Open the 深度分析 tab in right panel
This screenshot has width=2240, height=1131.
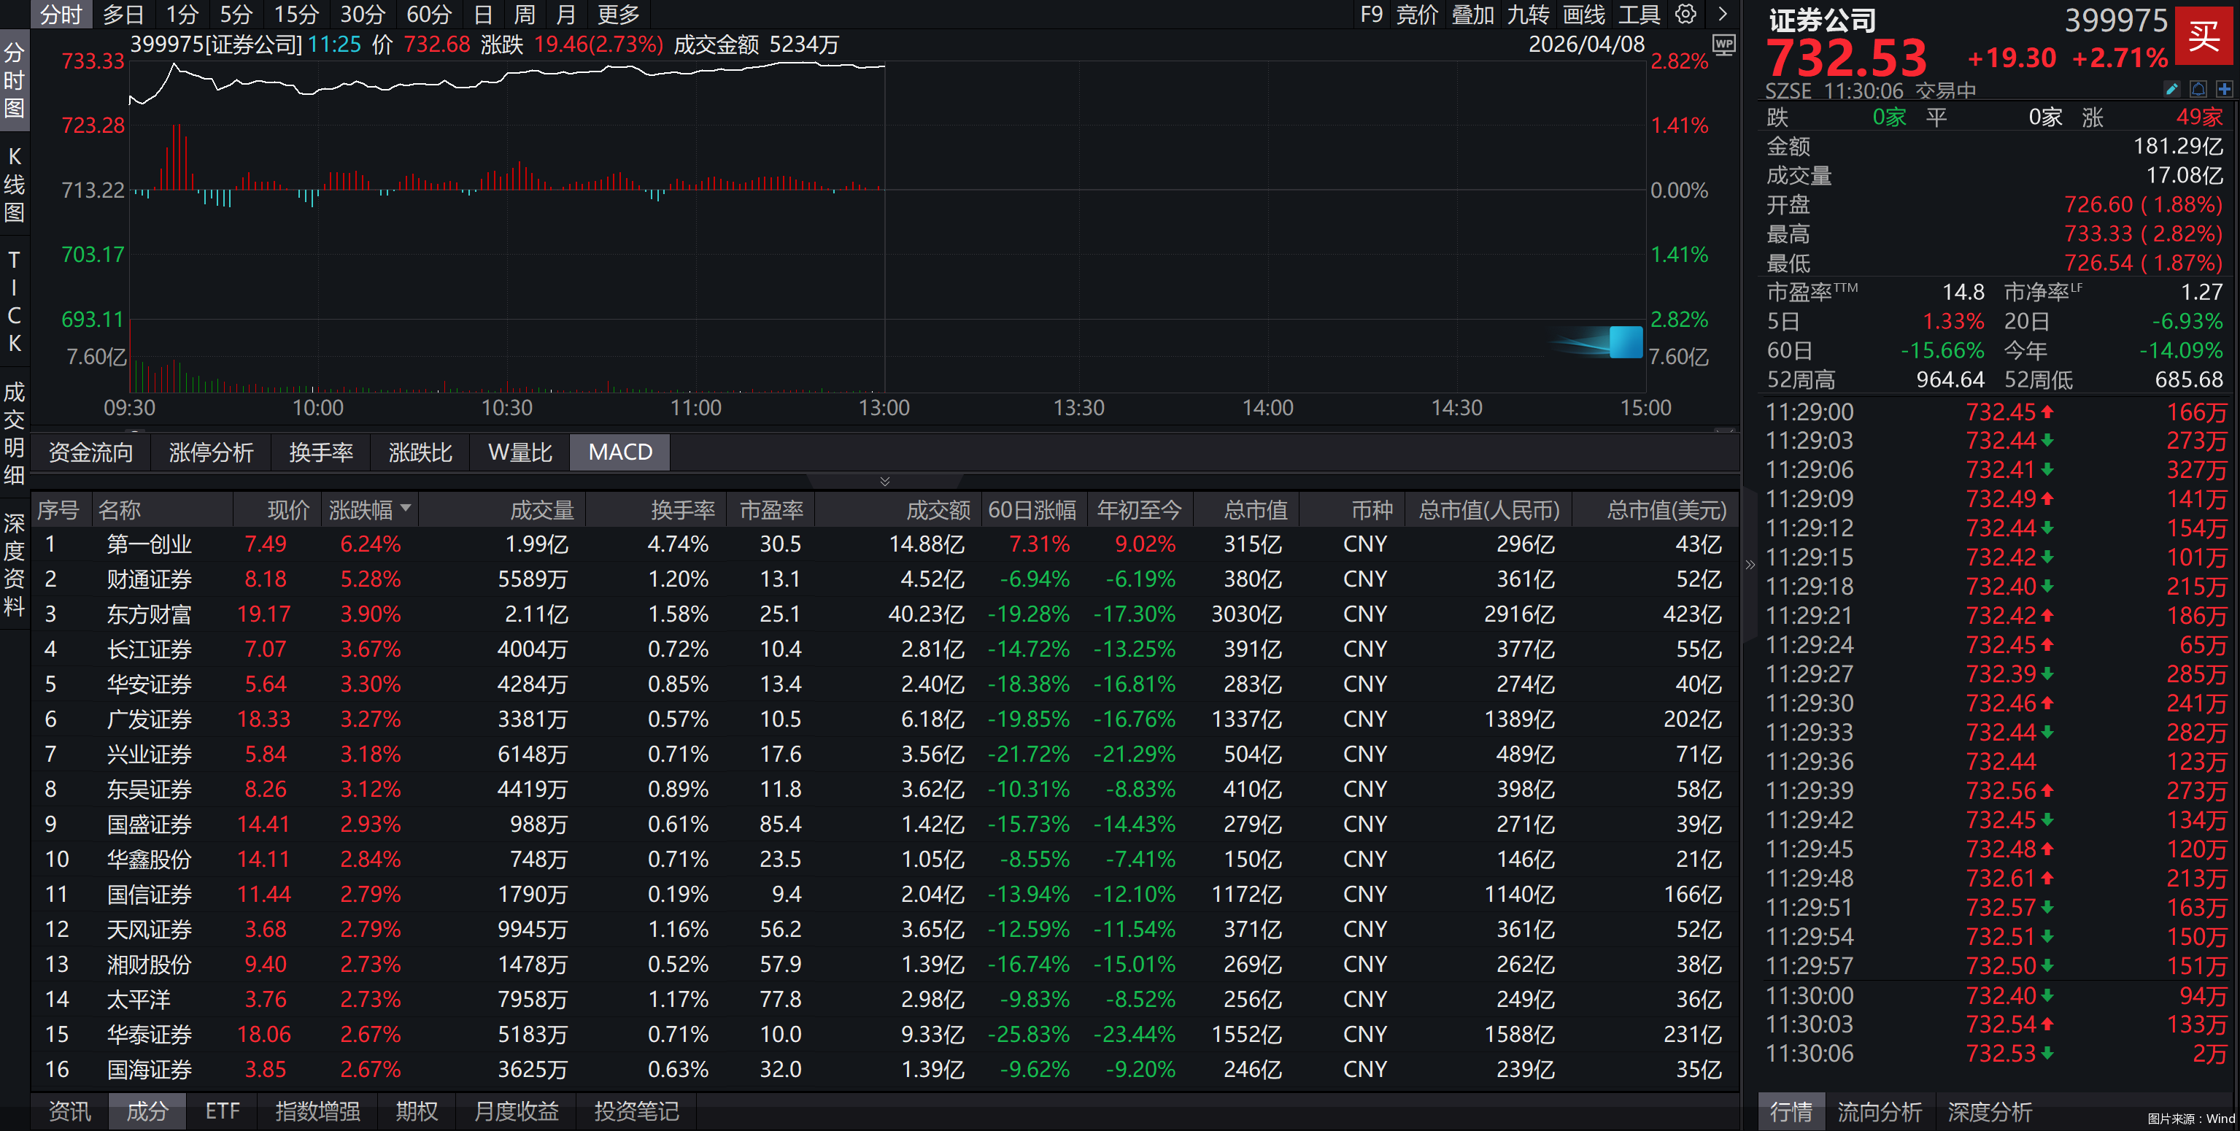click(x=1989, y=1111)
